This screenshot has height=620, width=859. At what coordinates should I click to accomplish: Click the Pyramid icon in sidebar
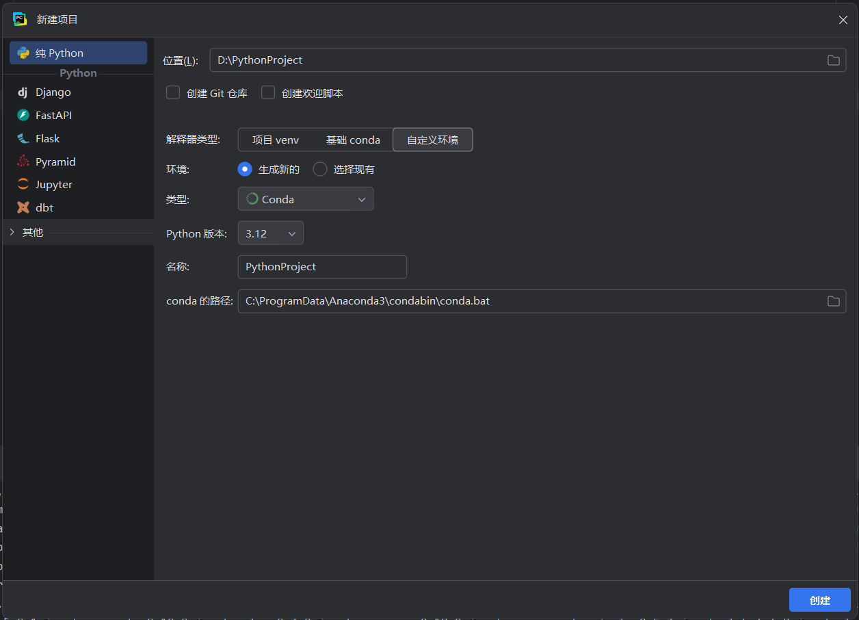[x=23, y=162]
